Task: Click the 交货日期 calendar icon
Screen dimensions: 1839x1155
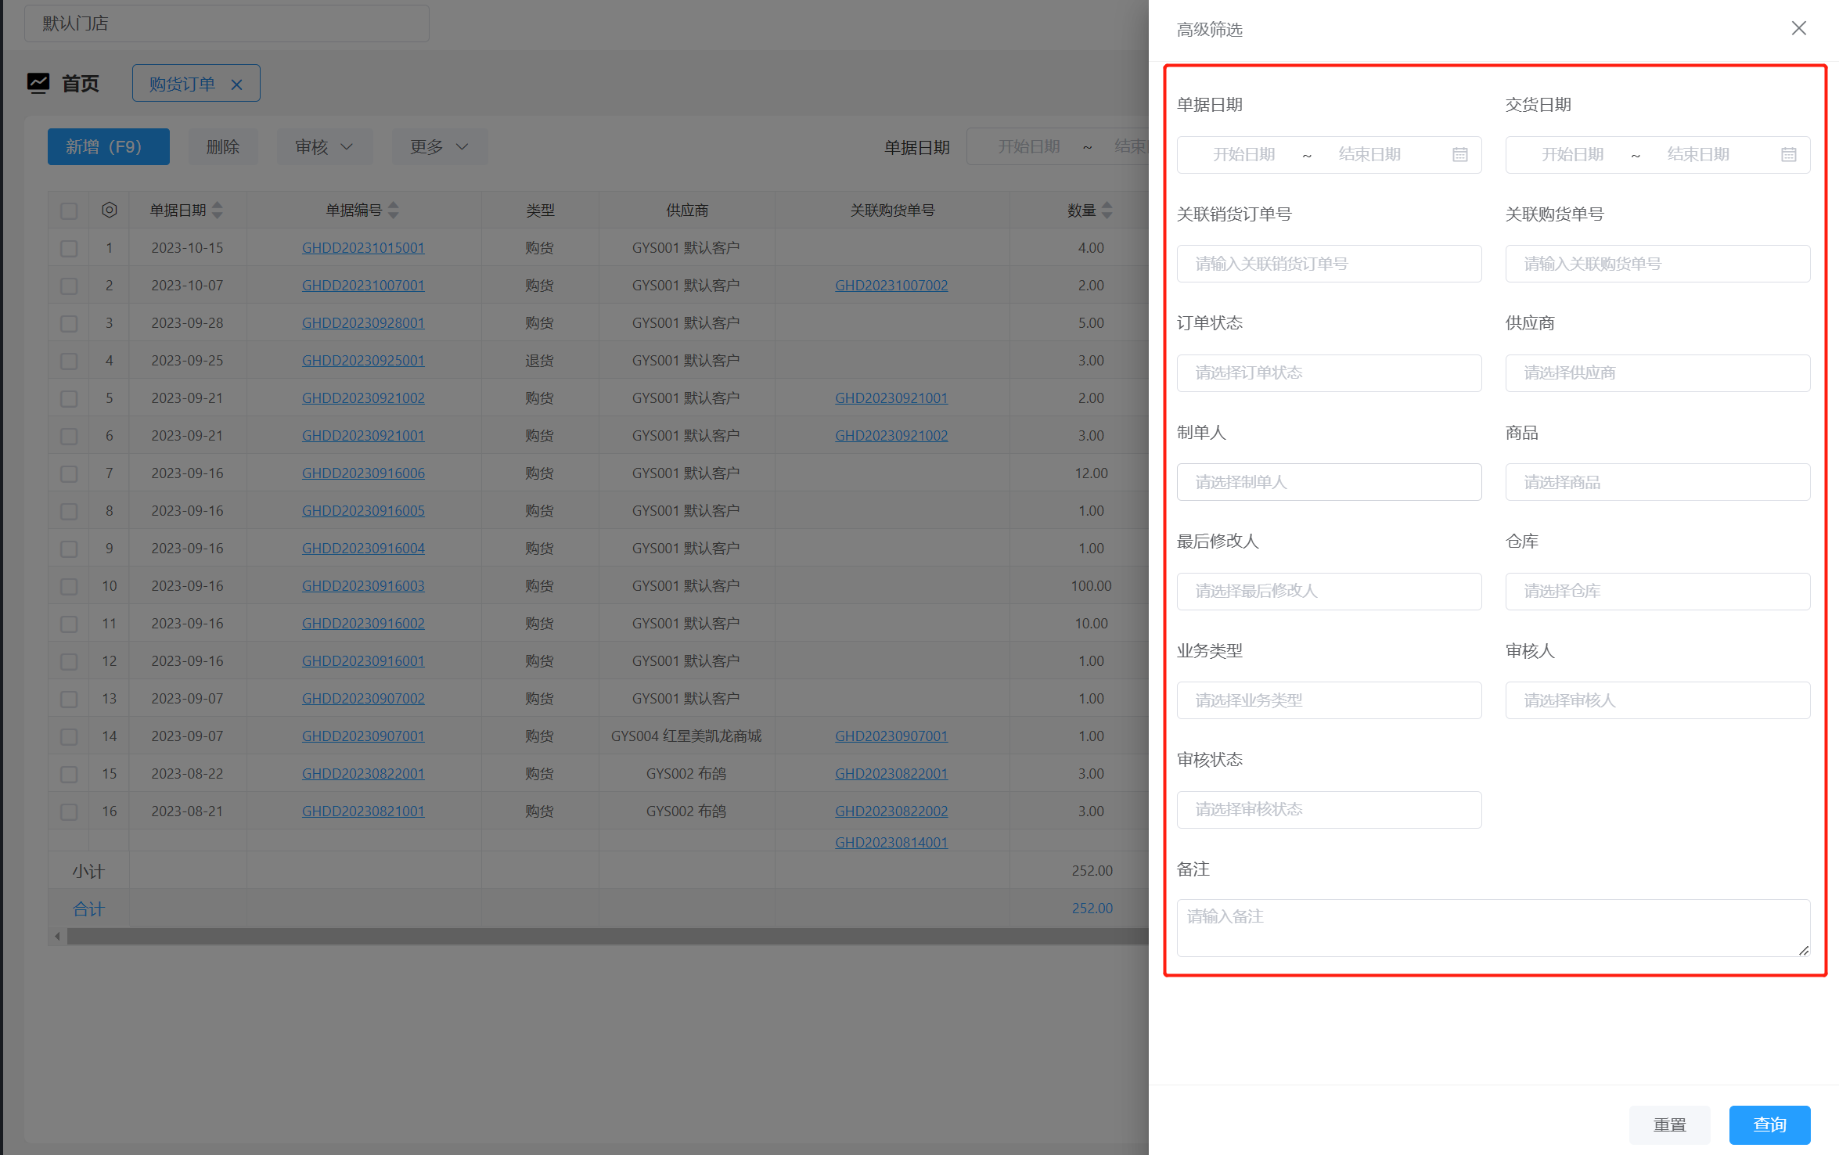Action: tap(1788, 155)
